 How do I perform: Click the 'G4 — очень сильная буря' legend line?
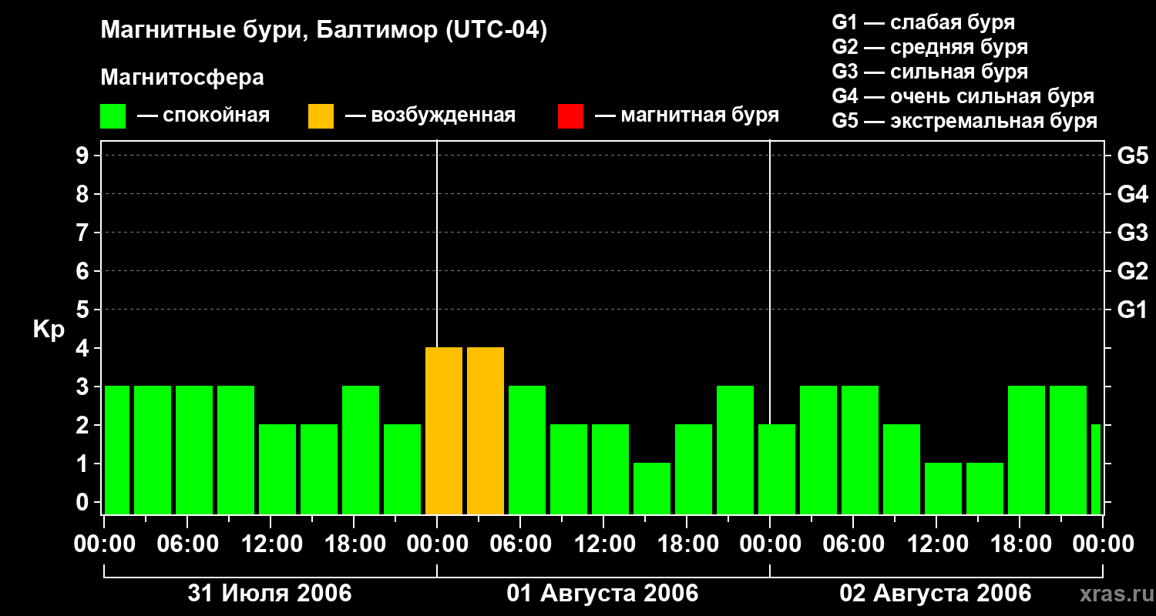tap(963, 96)
